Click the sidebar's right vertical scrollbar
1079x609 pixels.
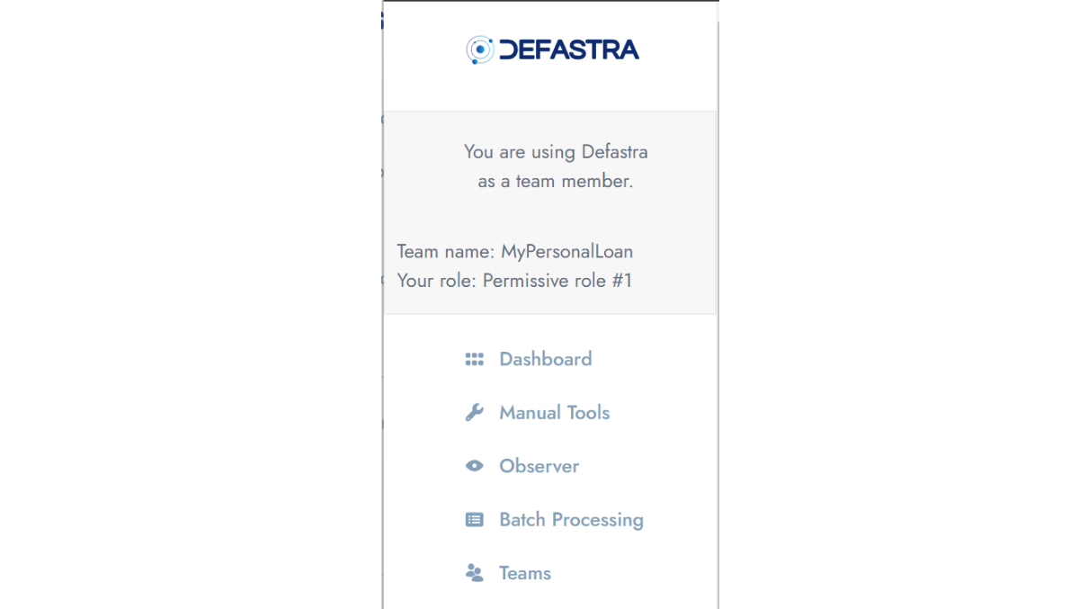coord(718,360)
